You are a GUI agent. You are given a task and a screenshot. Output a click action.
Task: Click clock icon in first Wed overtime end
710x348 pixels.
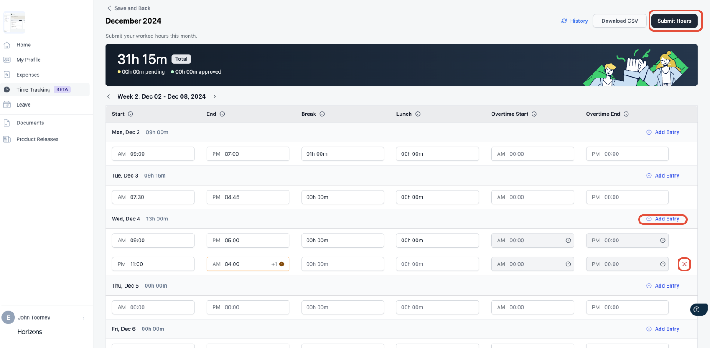point(663,241)
